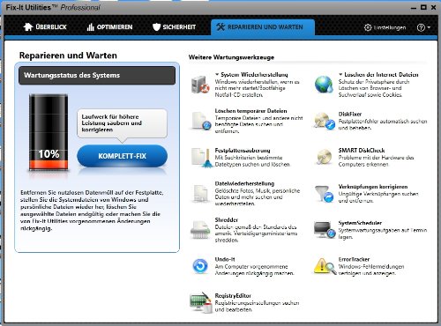Open Löschen der Internet-Dateien link
The height and width of the screenshot is (326, 441).
pos(381,75)
